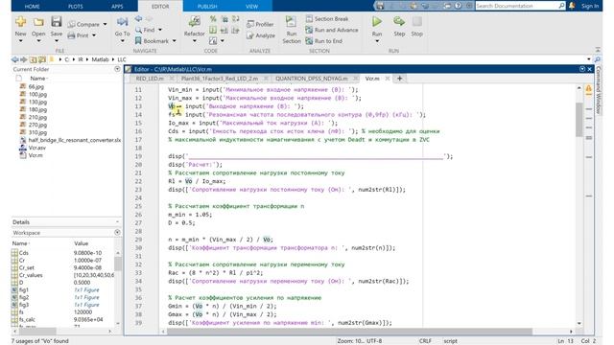This screenshot has height=345, width=614.
Task: Expand the Find dropdown arrow
Action: pos(160,30)
